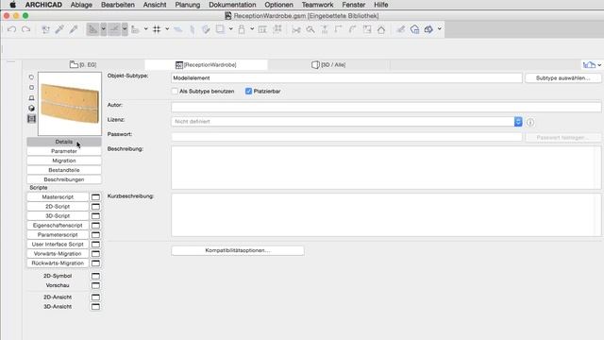
Task: Uncheck the Platzierbar checkbox
Action: 248,92
